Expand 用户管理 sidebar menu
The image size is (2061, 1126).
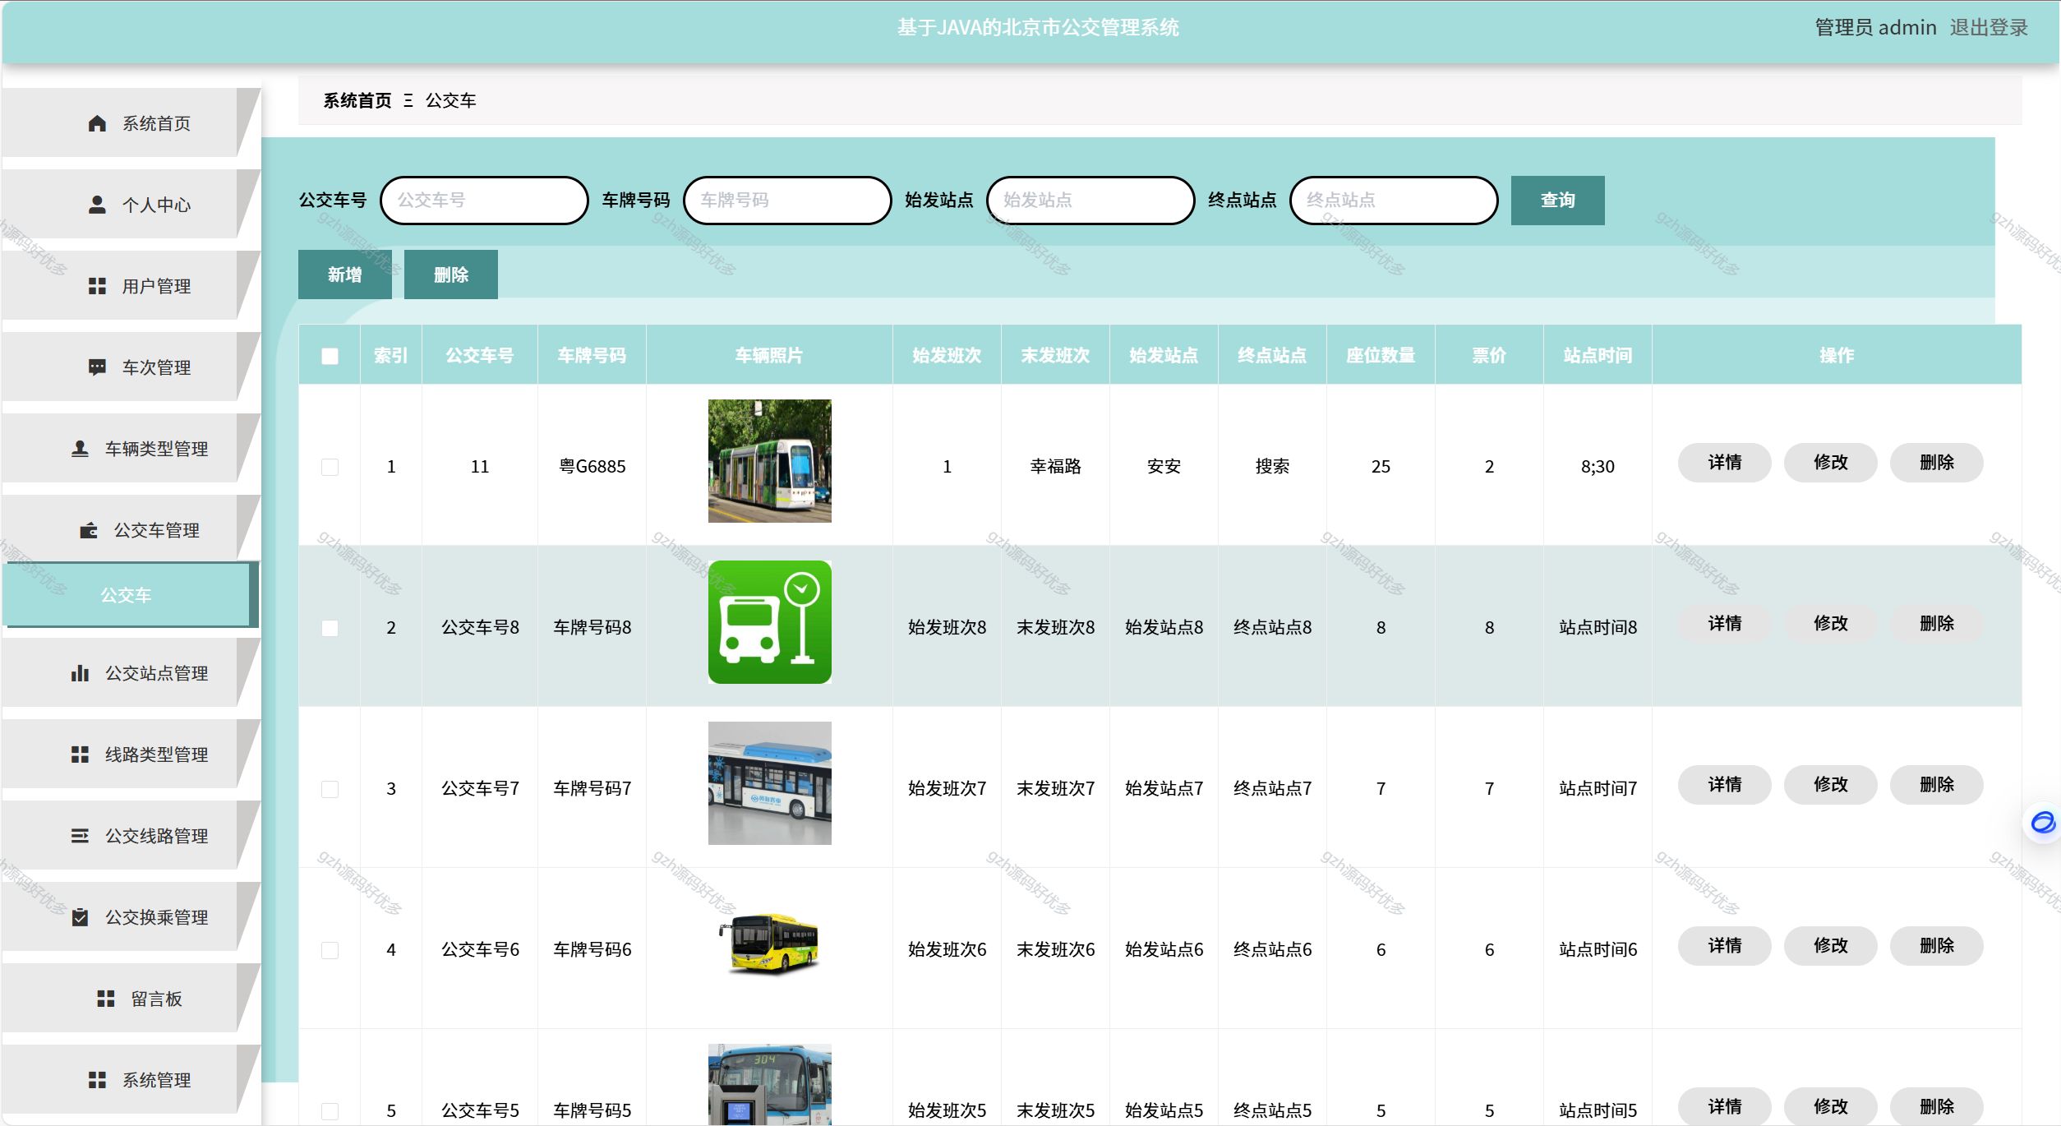click(x=131, y=285)
